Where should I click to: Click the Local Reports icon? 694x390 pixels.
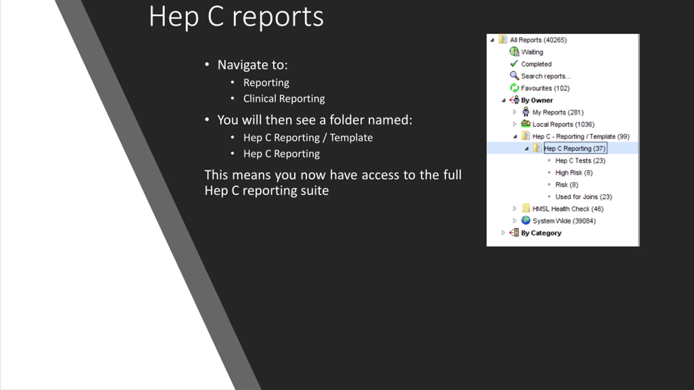click(526, 124)
